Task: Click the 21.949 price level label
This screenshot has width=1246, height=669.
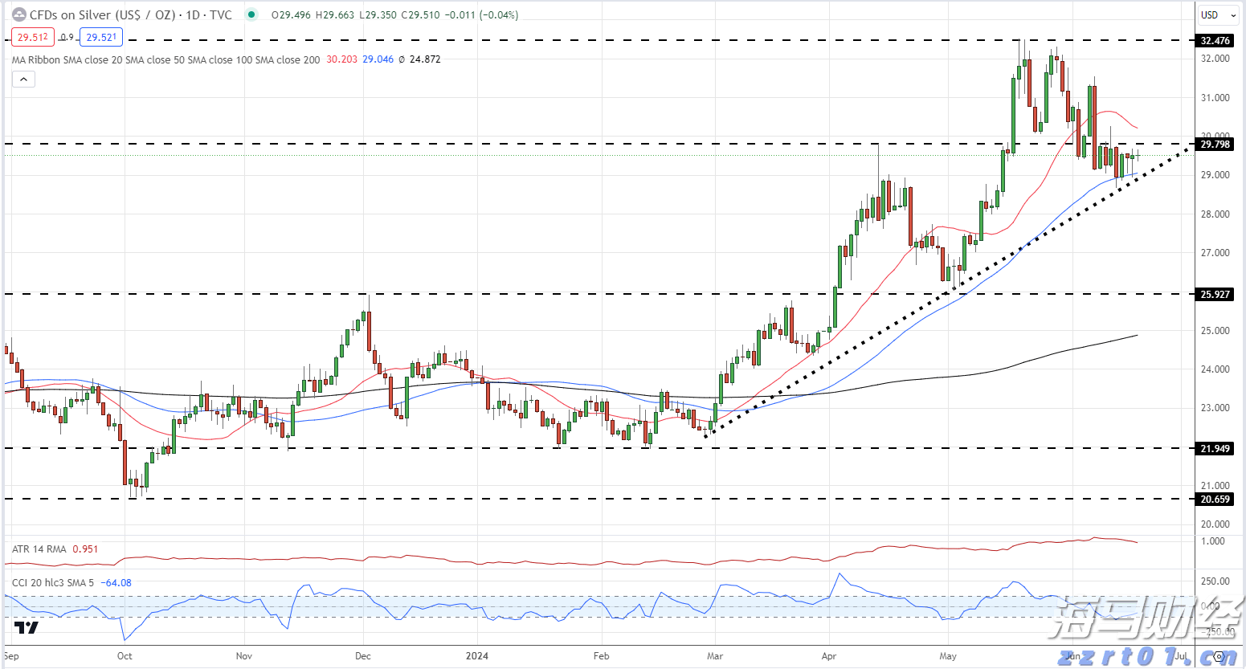Action: coord(1215,448)
